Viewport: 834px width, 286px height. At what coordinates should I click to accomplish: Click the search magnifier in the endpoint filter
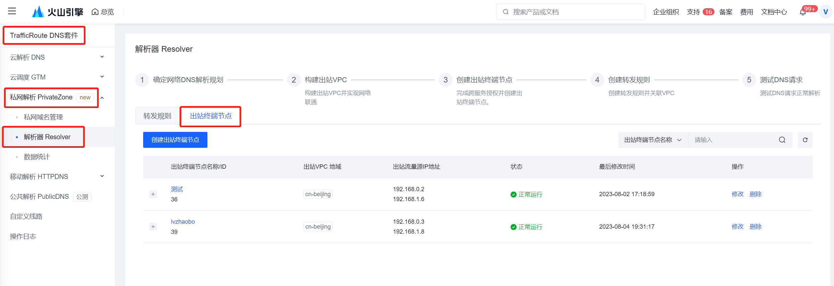pos(782,140)
